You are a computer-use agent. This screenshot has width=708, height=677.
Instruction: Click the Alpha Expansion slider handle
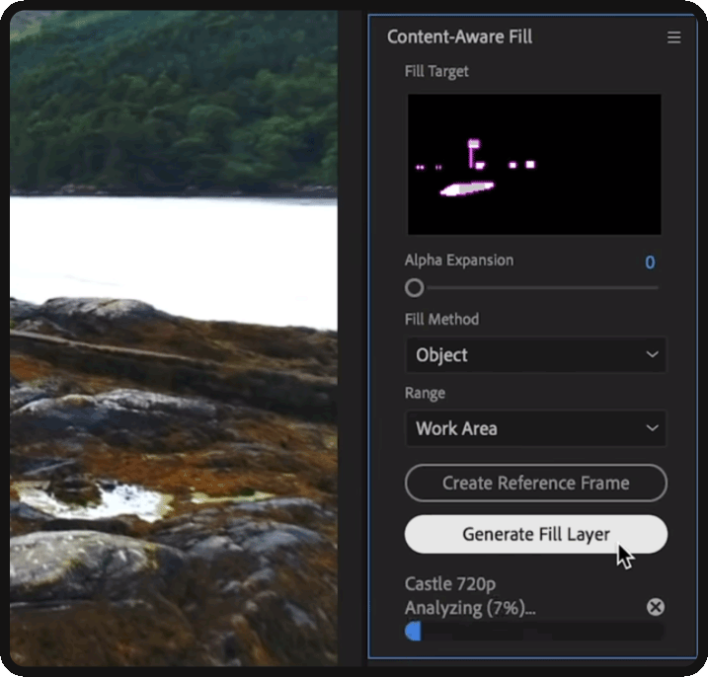click(415, 288)
